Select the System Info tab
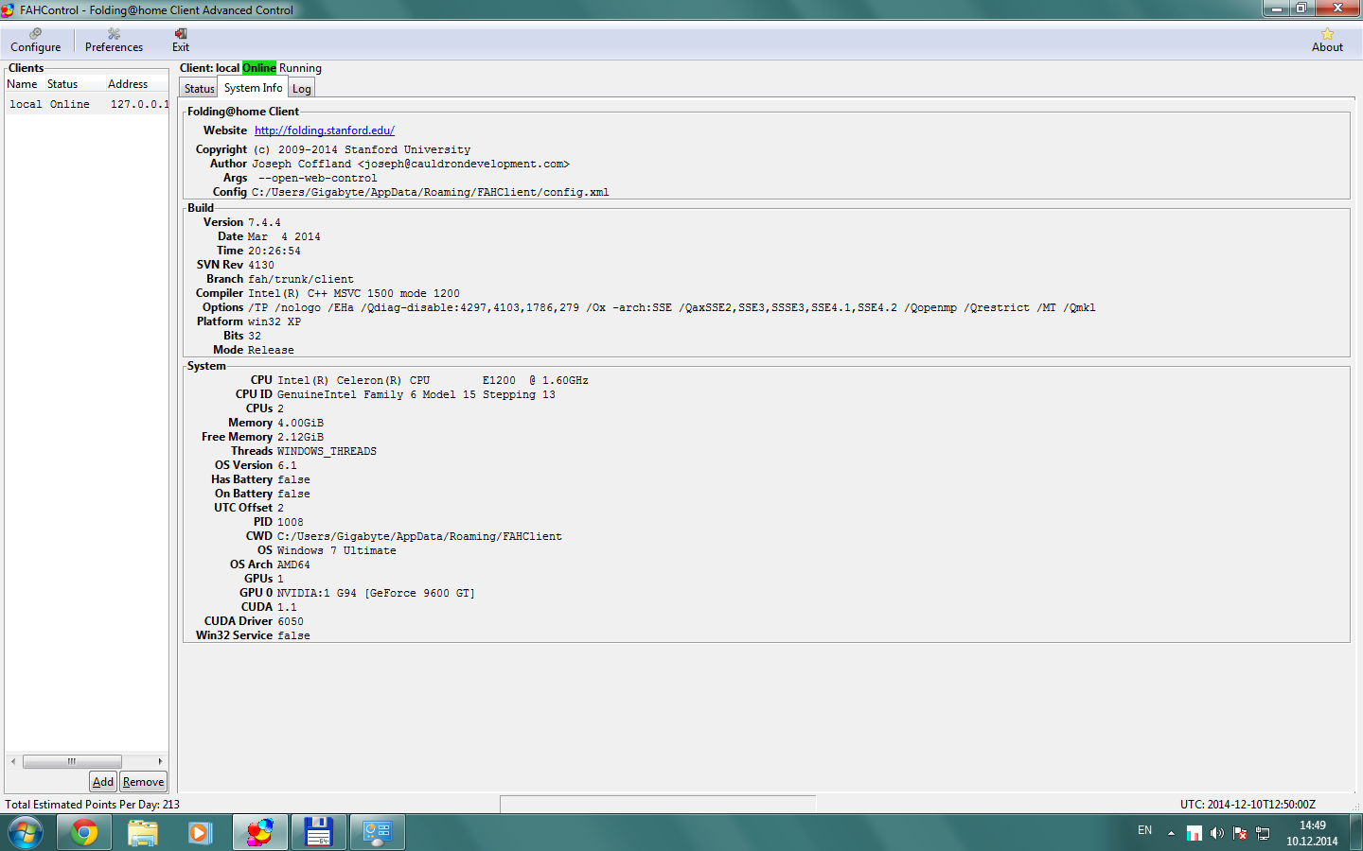Screen dimensions: 1363x851 (x=253, y=87)
